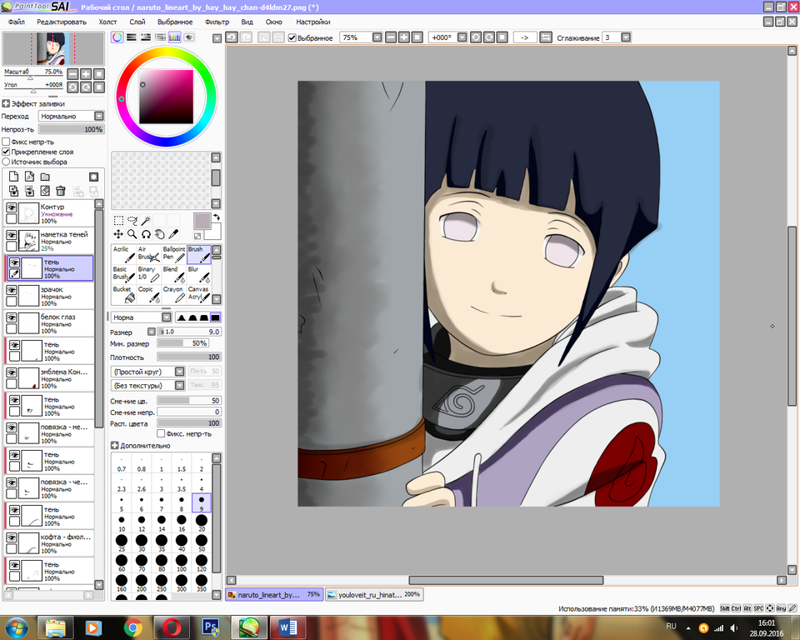Enable the brush Фикс. непр-ть checkbox
This screenshot has height=640, width=800.
pyautogui.click(x=161, y=434)
